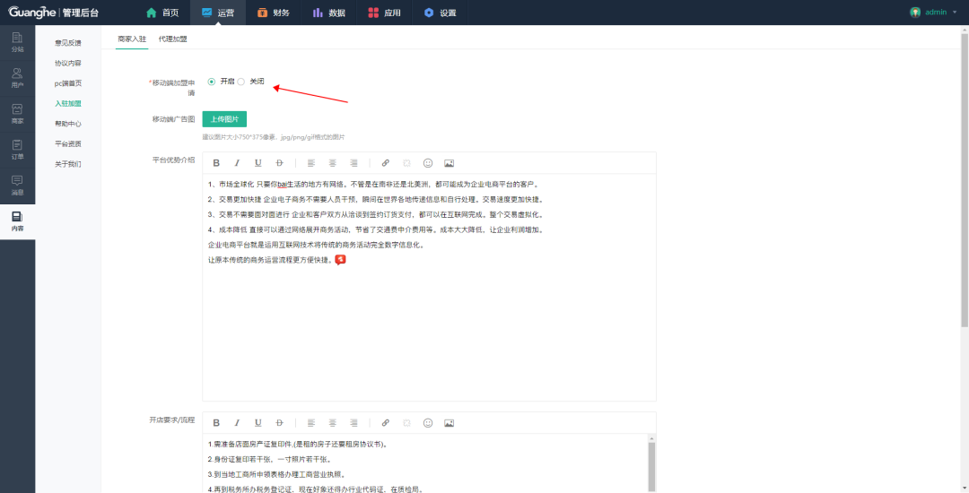Click the 上传图片 button
This screenshot has height=493, width=969.
click(224, 119)
